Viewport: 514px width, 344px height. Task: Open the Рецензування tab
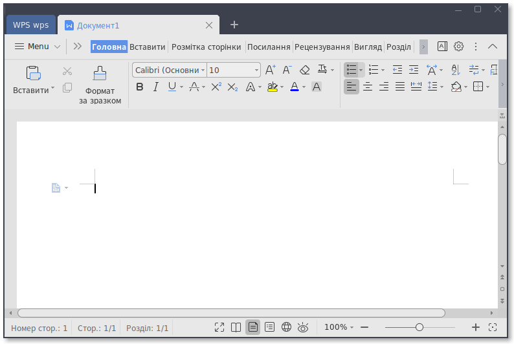coord(322,47)
